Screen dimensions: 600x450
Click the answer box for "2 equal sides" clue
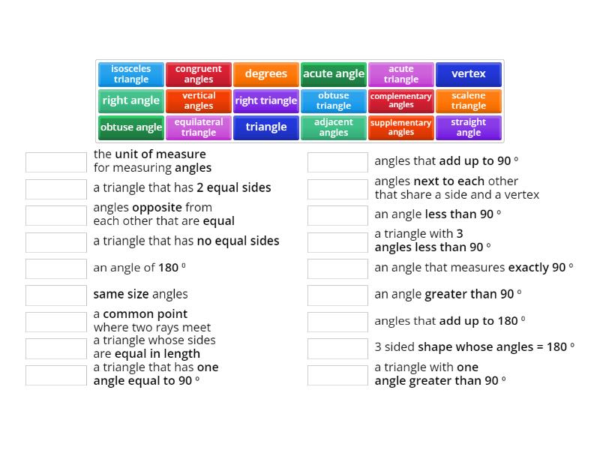click(55, 188)
